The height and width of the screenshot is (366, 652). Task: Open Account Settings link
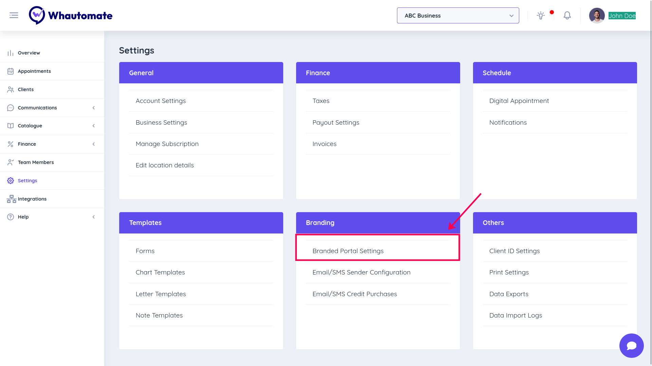[161, 101]
